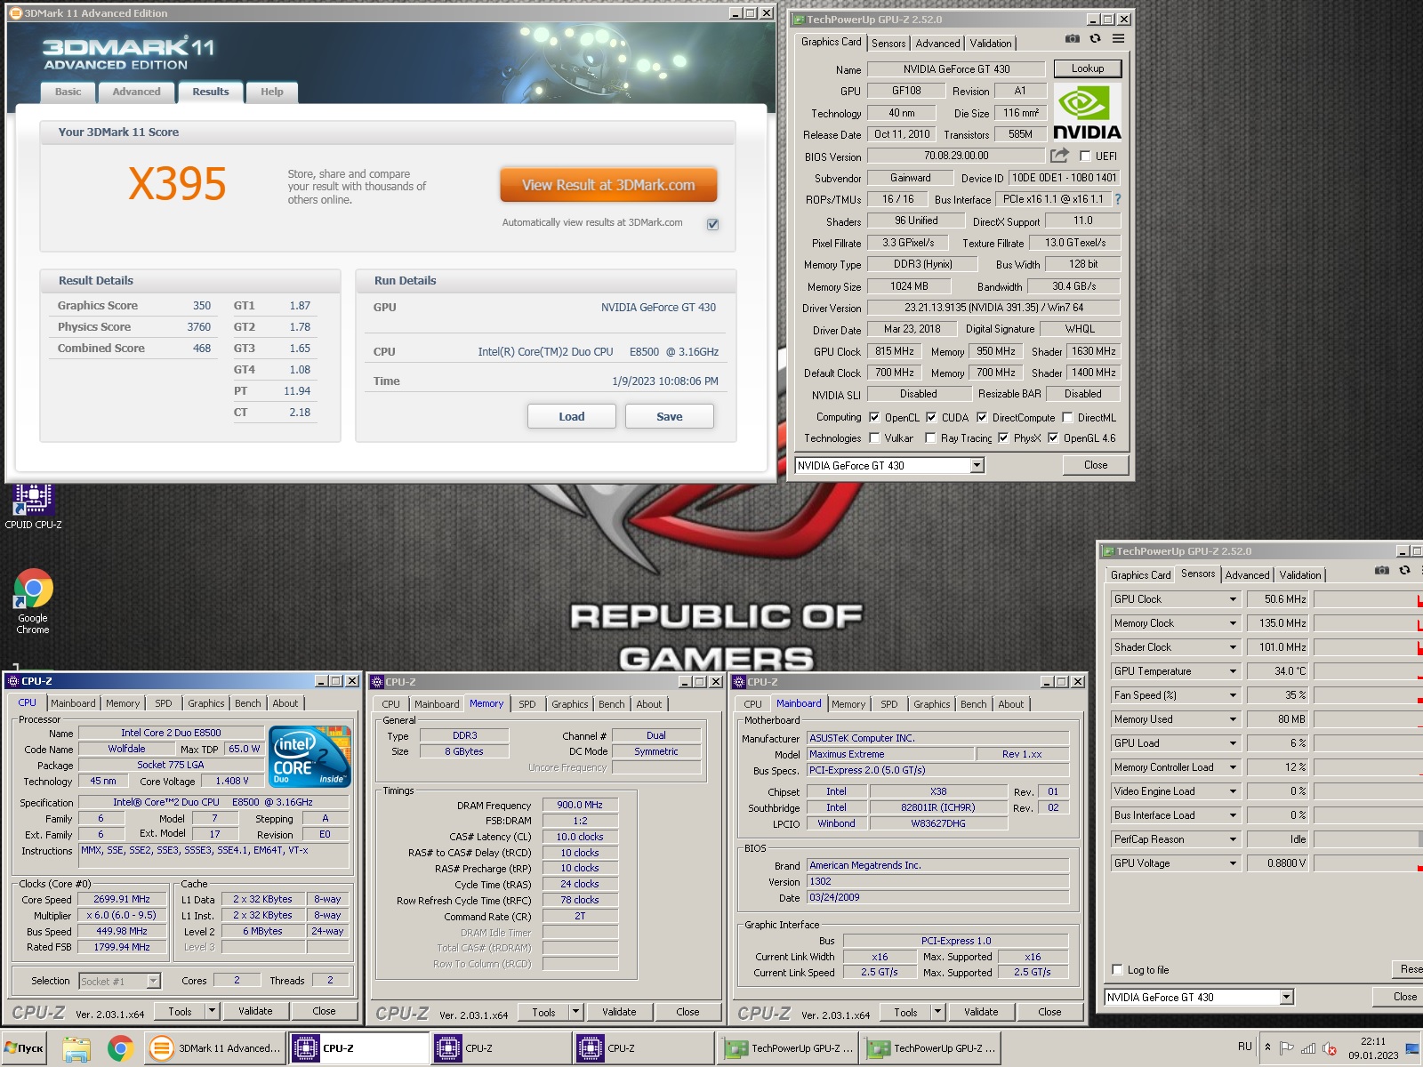Open Tools dropdown arrow in middle CPU-Z Memory window
1423x1067 pixels.
575,1012
